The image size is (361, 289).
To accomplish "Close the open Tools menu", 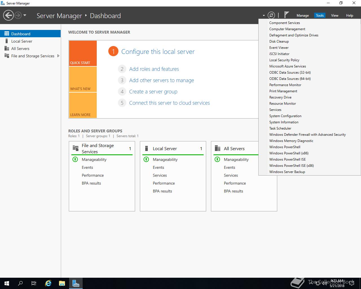I will [320, 16].
